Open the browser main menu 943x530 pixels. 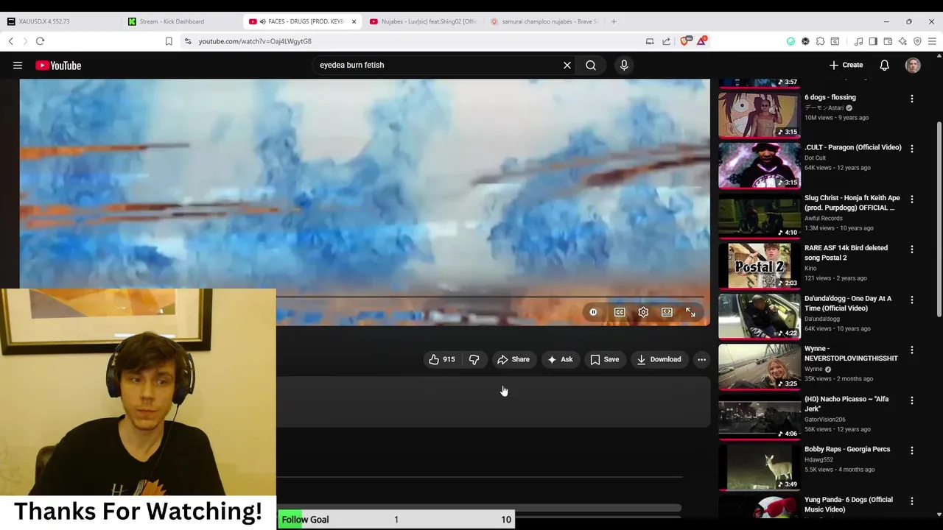coord(932,41)
